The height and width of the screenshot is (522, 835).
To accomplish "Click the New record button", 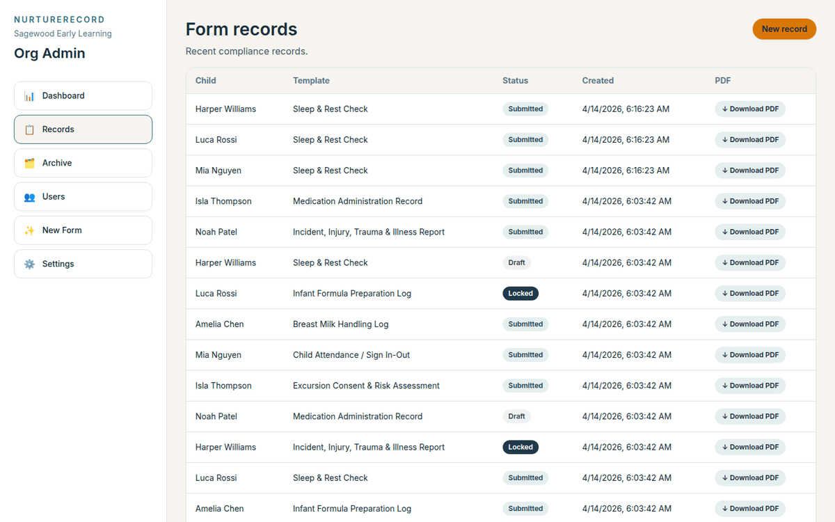I will [784, 29].
